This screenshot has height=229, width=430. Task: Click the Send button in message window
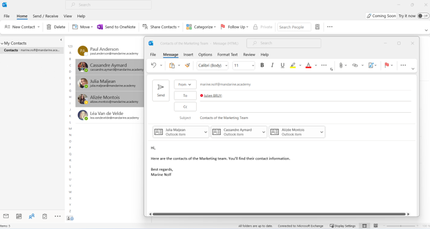[x=161, y=91]
